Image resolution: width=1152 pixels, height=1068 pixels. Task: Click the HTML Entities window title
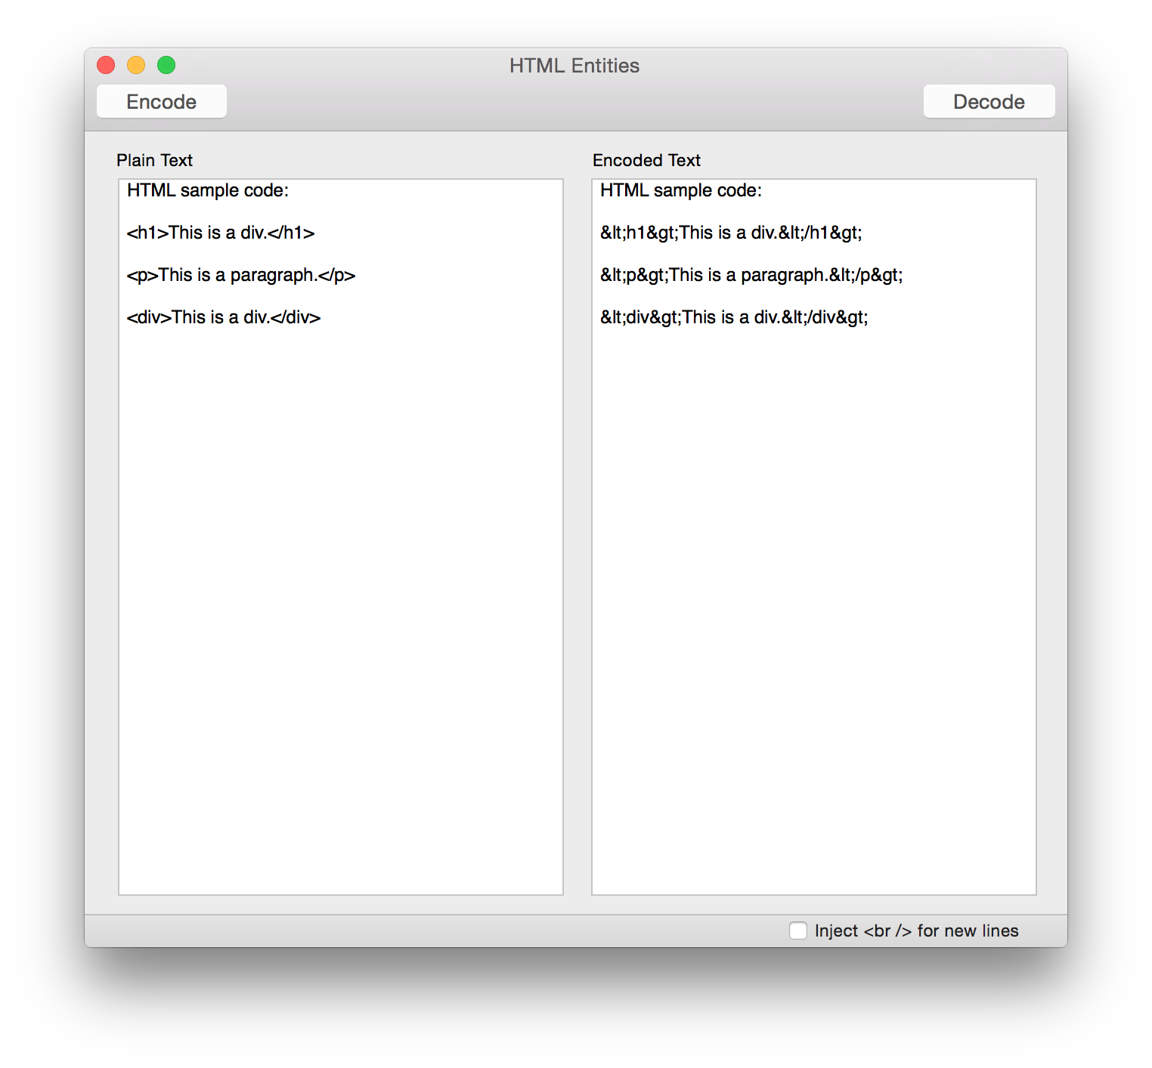pos(574,66)
